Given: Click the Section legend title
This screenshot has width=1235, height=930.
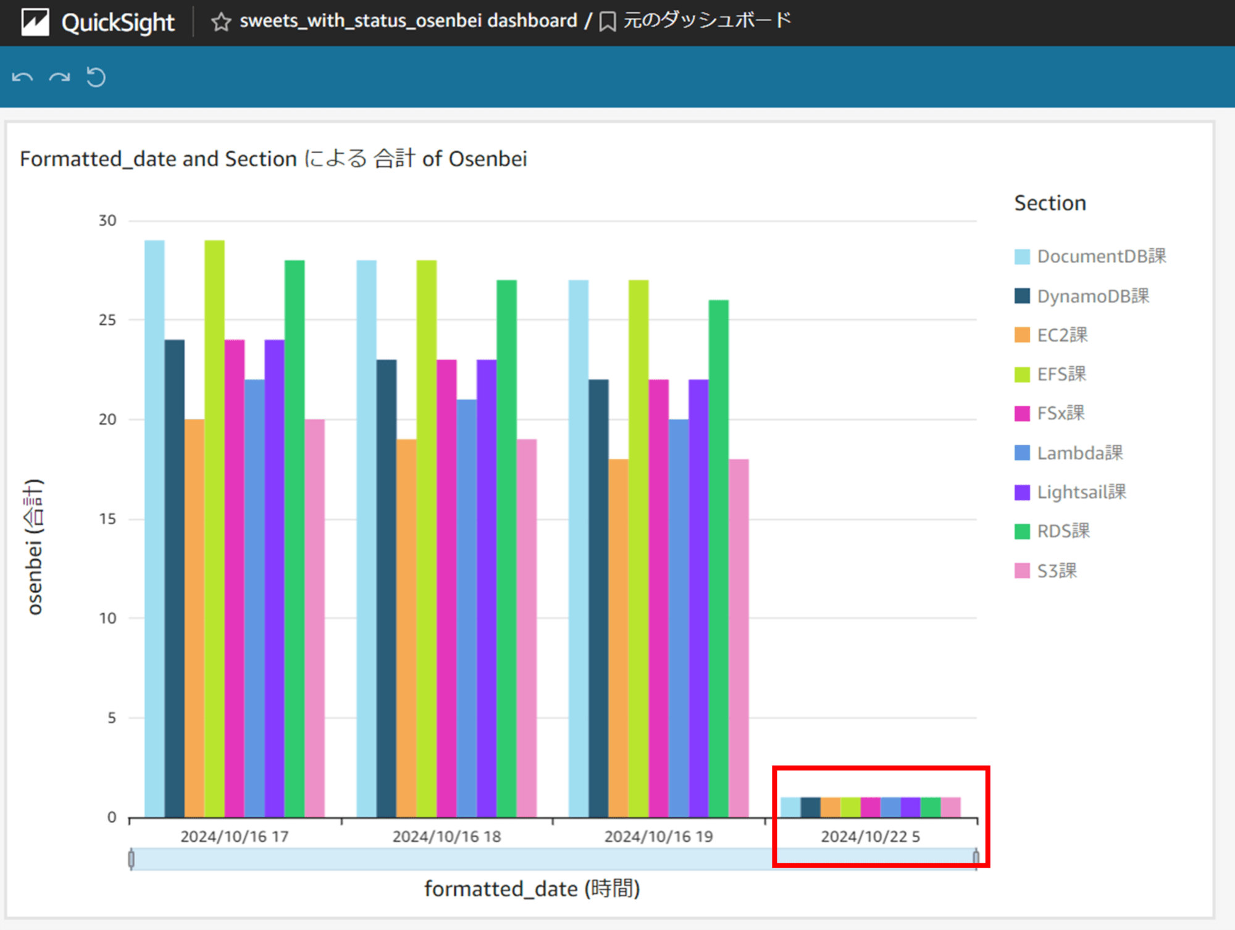Looking at the screenshot, I should click(1050, 203).
